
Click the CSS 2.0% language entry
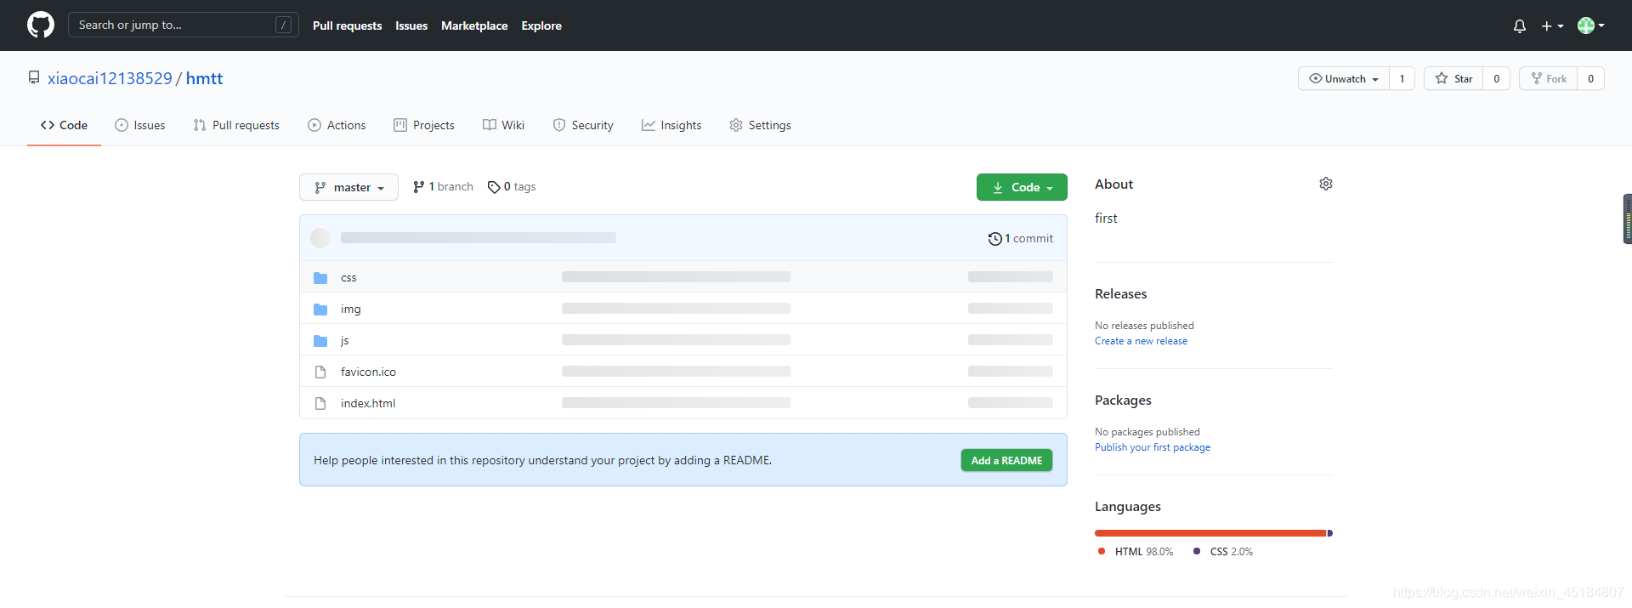click(x=1223, y=552)
